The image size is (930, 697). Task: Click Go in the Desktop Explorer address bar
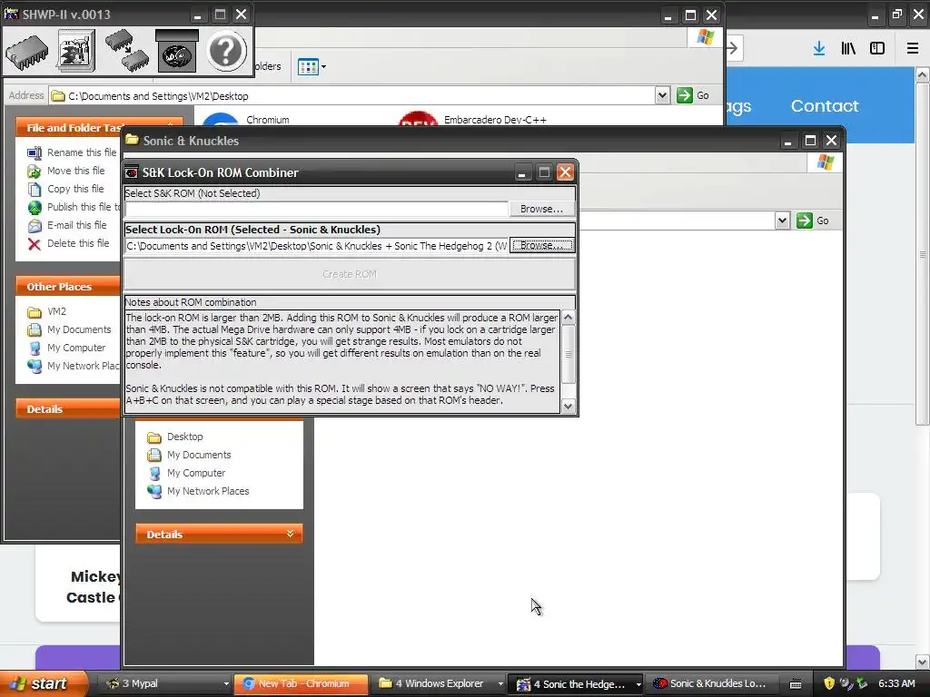693,95
